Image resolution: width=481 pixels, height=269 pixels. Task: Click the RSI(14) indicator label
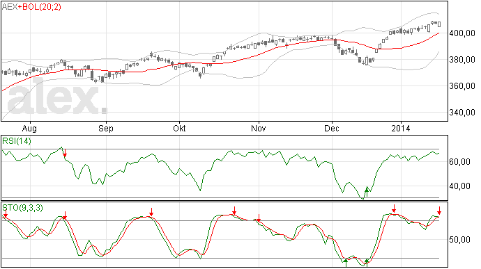17,141
